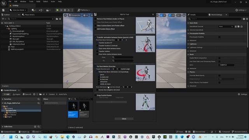Open the Output Log
This screenshot has width=249, height=140.
coord(24,132)
